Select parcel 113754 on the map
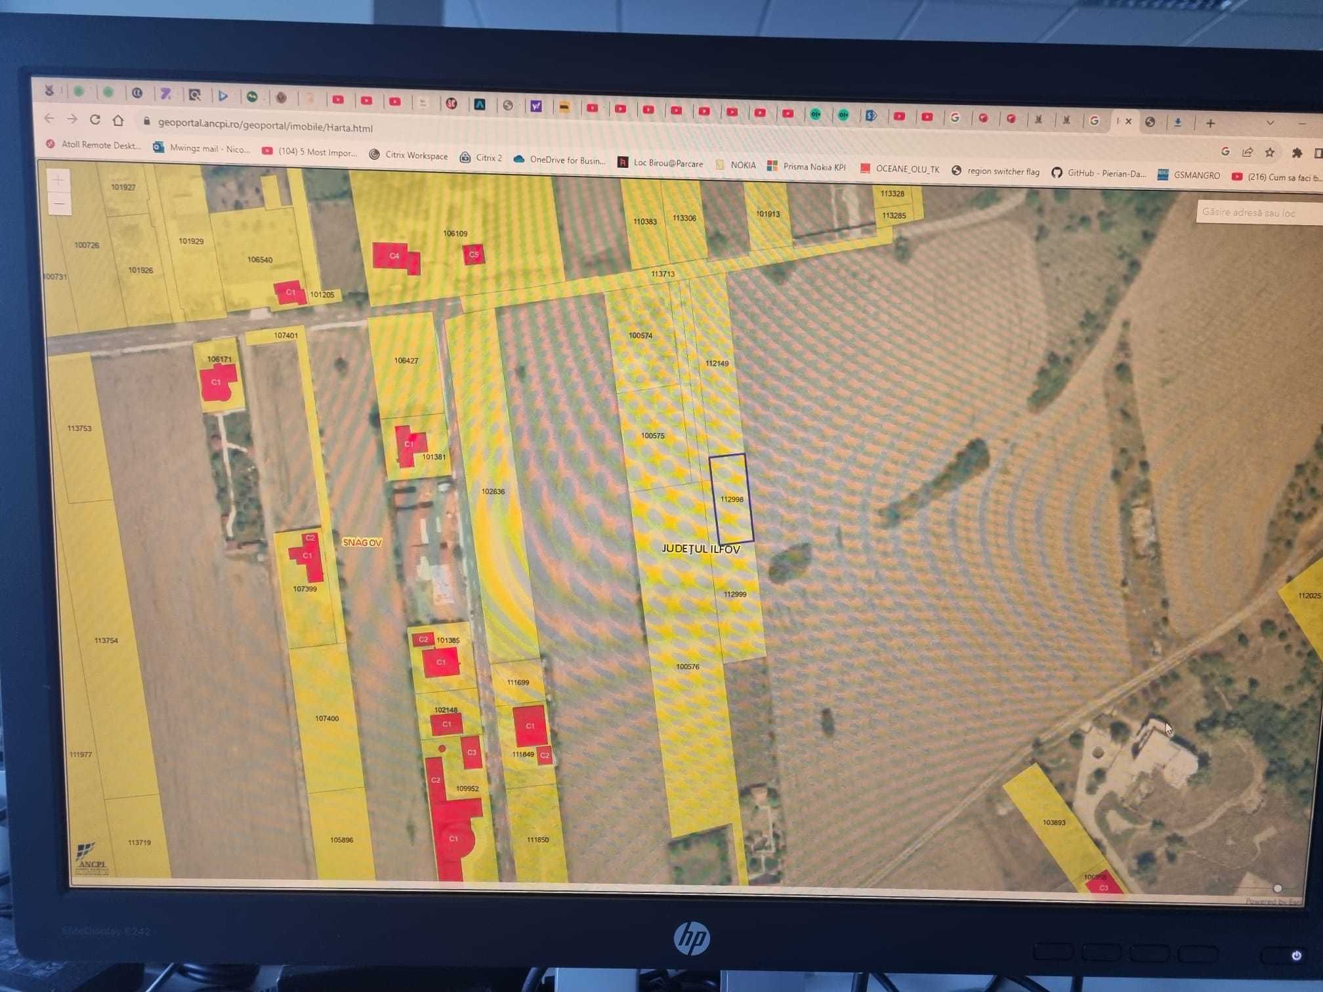Image resolution: width=1323 pixels, height=992 pixels. click(106, 640)
